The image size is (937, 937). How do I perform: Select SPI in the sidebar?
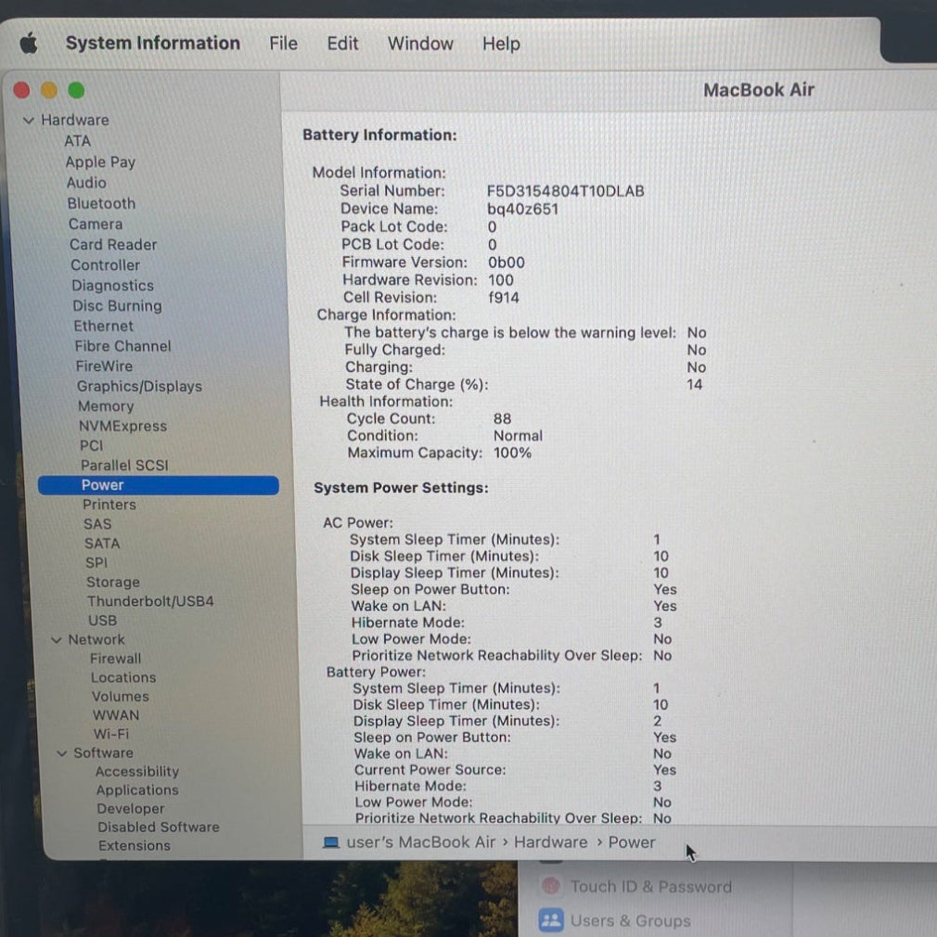(96, 563)
